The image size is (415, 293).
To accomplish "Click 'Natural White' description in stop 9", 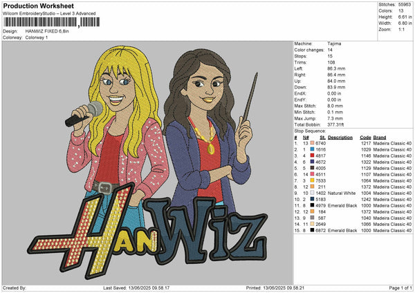I will coord(342,193).
